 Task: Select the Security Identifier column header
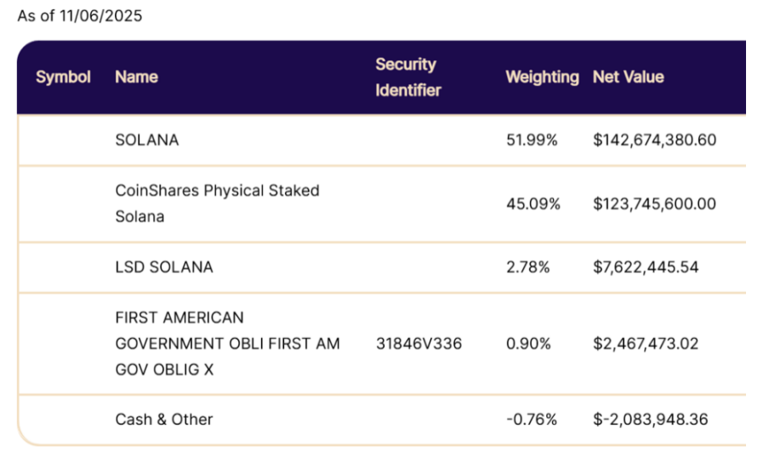(407, 77)
